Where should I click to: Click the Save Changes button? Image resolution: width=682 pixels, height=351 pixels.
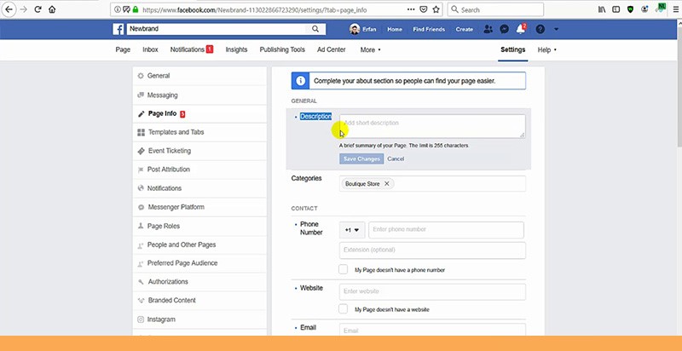361,159
